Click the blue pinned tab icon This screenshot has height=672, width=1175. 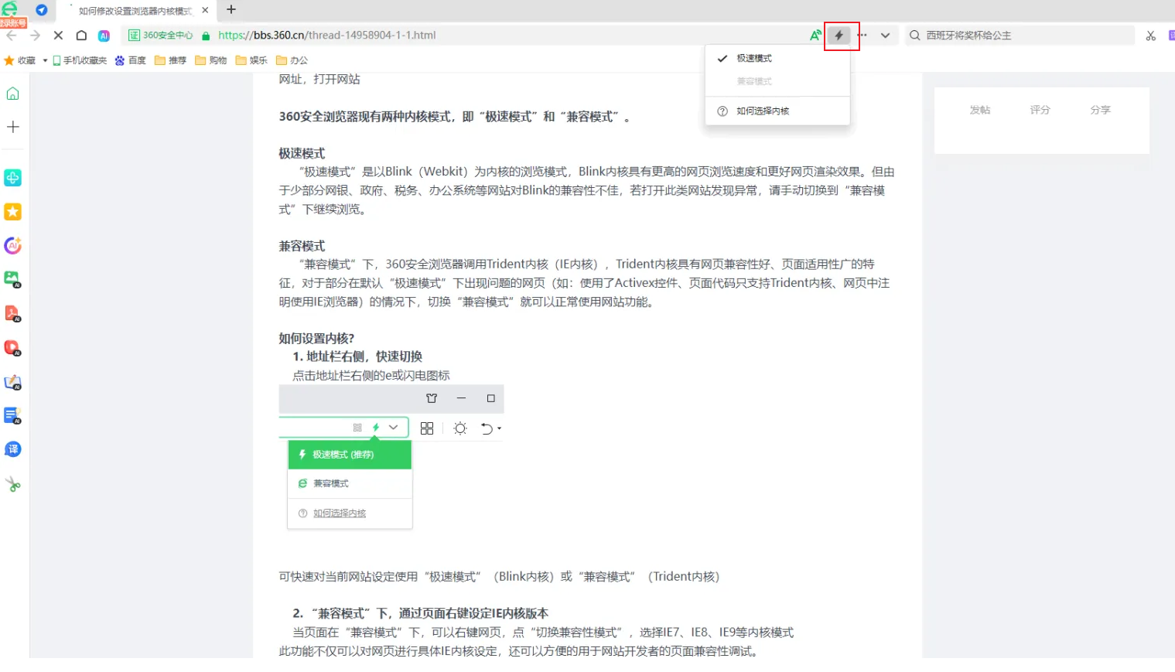[42, 10]
